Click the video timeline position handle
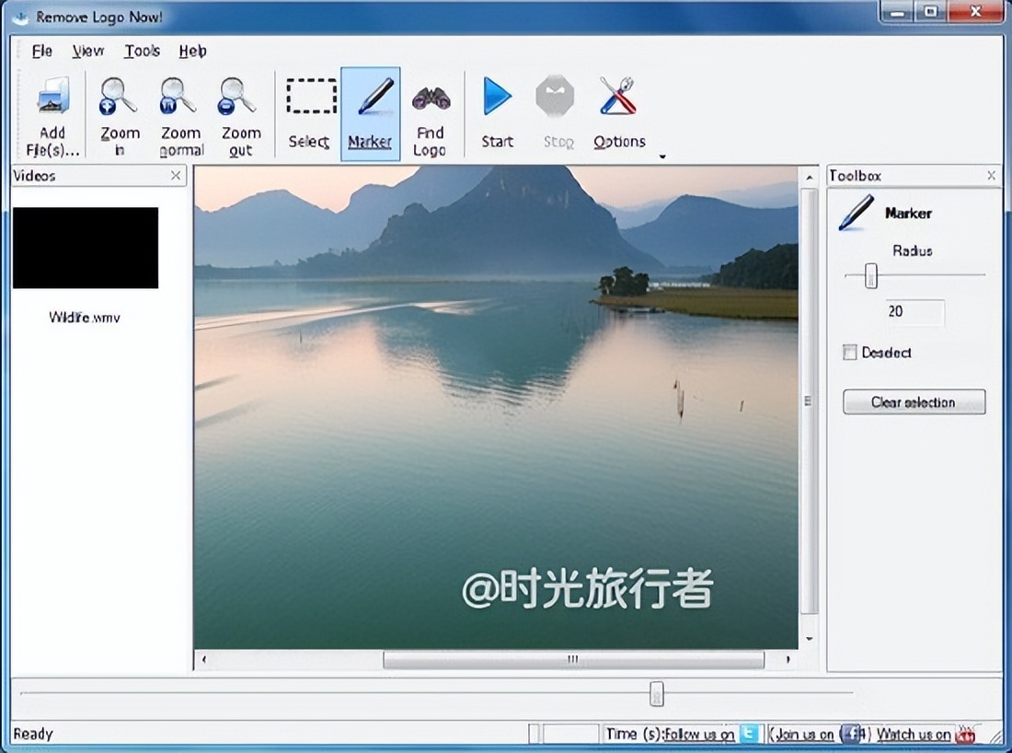The image size is (1012, 753). [x=656, y=693]
